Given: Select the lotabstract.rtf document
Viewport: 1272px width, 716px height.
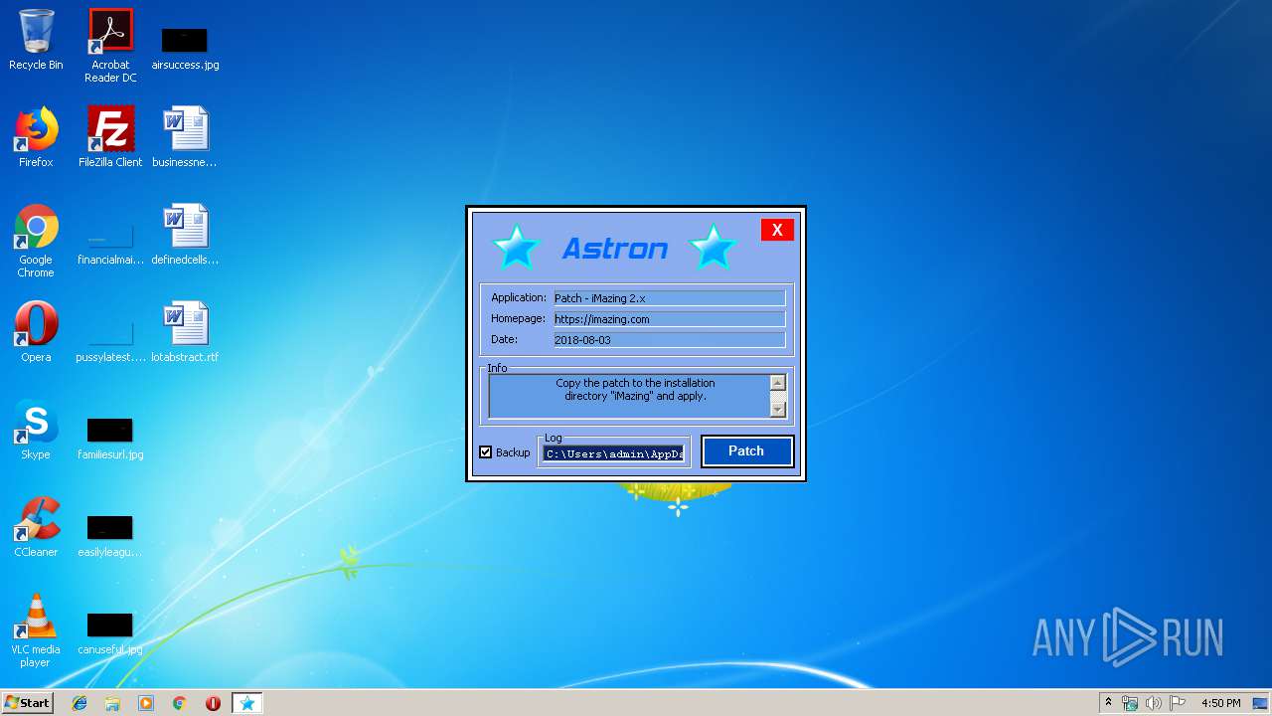Looking at the screenshot, I should pos(185,332).
